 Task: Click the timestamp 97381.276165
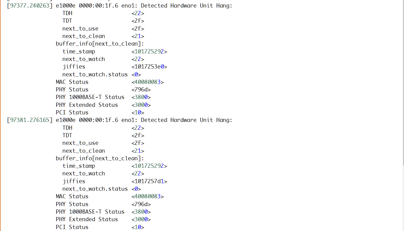point(29,120)
